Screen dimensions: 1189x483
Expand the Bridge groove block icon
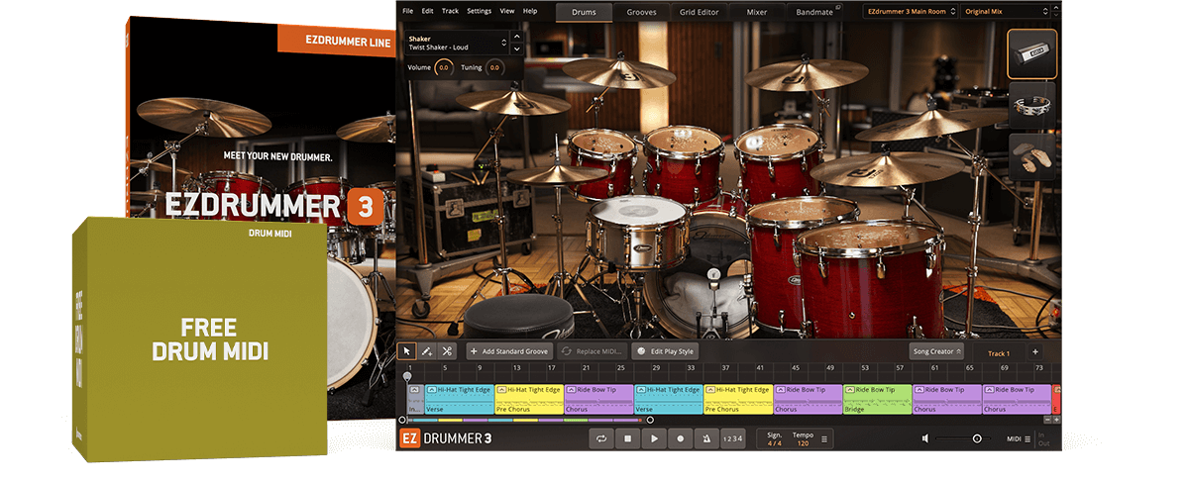pyautogui.click(x=850, y=390)
